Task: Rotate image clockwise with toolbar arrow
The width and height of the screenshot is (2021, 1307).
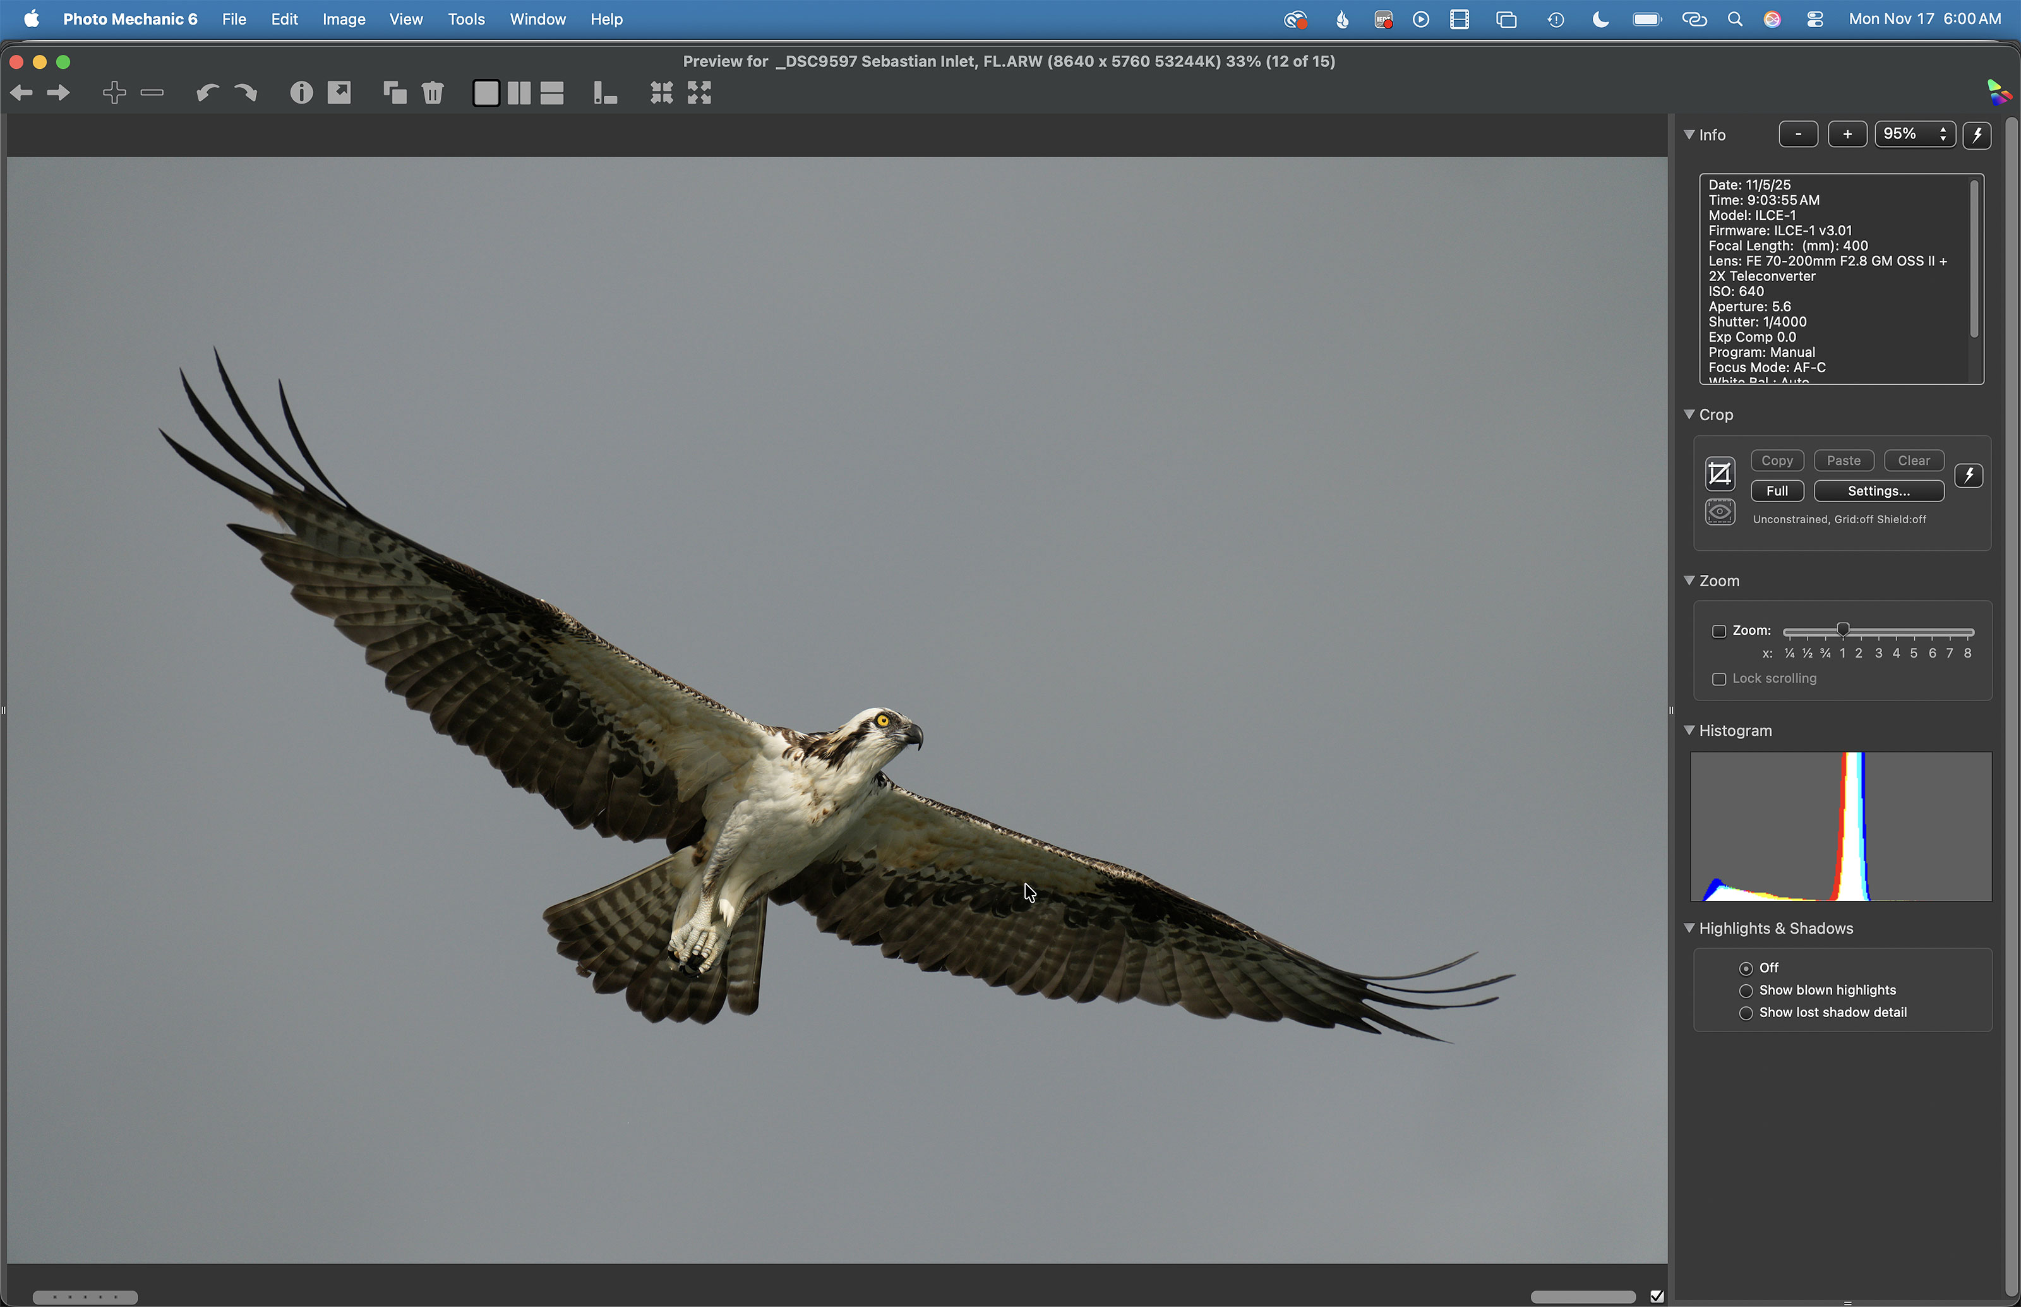Action: coord(245,92)
